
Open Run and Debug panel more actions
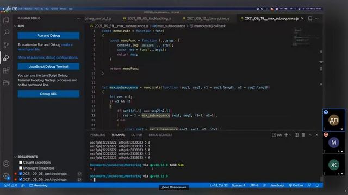(78, 18)
